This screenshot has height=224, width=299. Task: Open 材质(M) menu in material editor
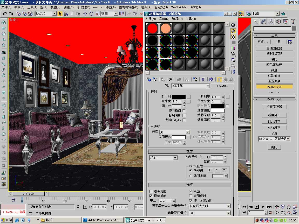pyautogui.click(x=151, y=19)
